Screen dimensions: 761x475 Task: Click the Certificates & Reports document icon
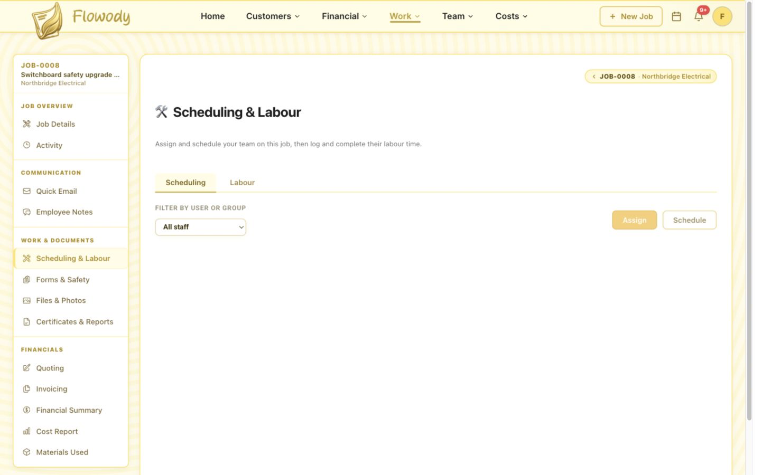click(26, 322)
